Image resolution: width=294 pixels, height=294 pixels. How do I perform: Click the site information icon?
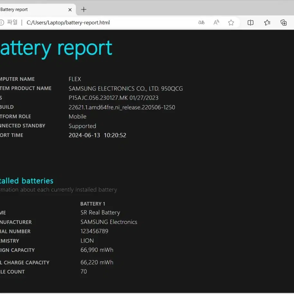coord(2,23)
